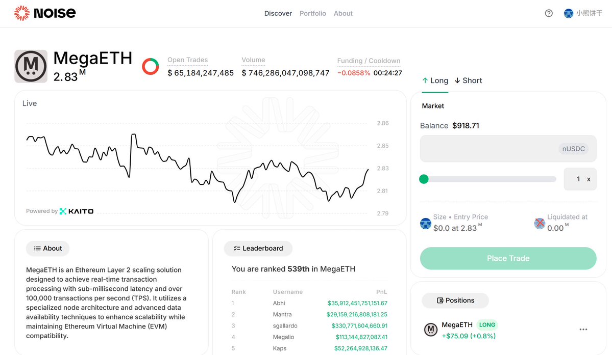Click the Username column header
Screen dimensions: 612x355
pos(288,292)
